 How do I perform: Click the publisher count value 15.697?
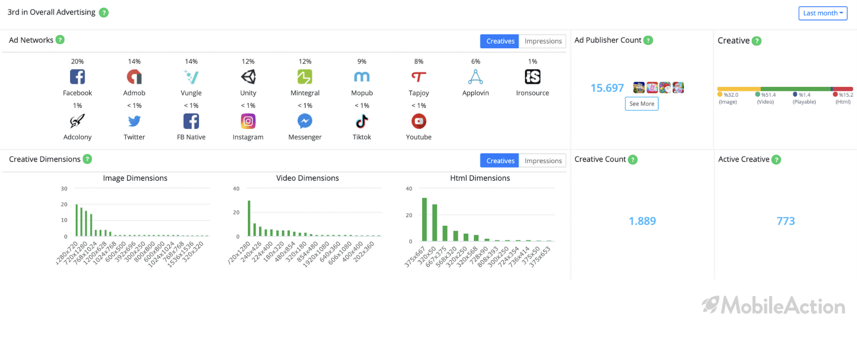point(607,88)
